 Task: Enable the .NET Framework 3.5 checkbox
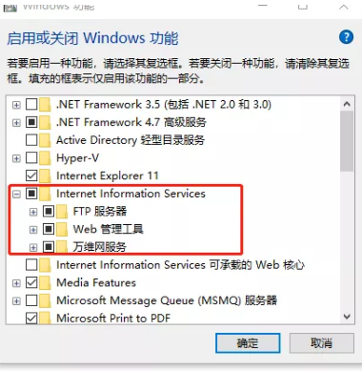[31, 104]
